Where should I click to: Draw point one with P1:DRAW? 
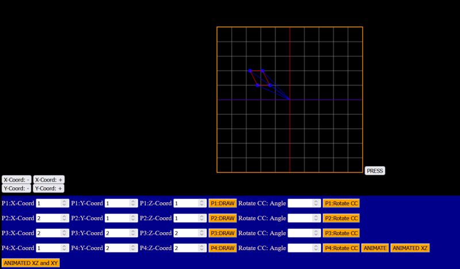(223, 203)
